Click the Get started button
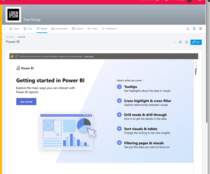Viewport: 210px width, 174px height. click(26, 102)
